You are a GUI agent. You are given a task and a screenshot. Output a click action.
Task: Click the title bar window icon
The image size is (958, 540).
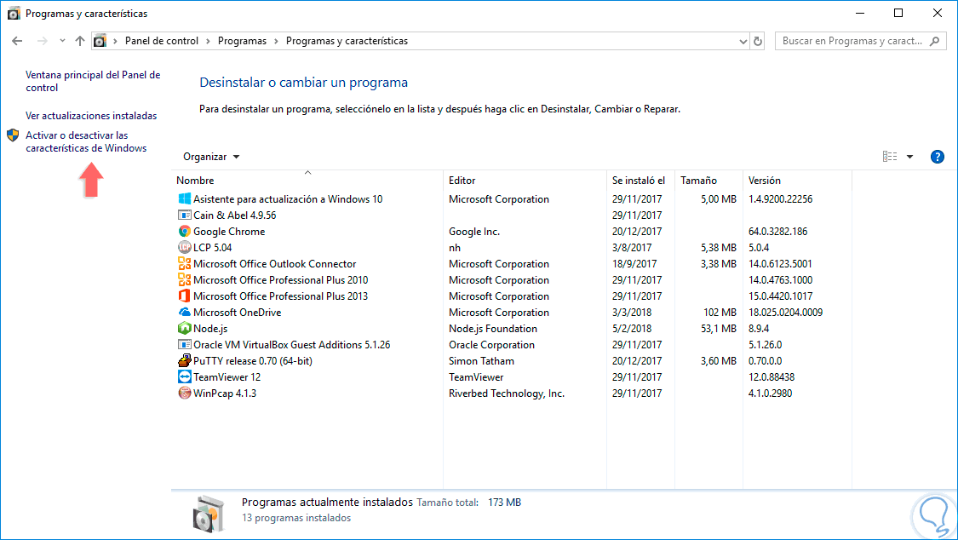click(x=14, y=13)
